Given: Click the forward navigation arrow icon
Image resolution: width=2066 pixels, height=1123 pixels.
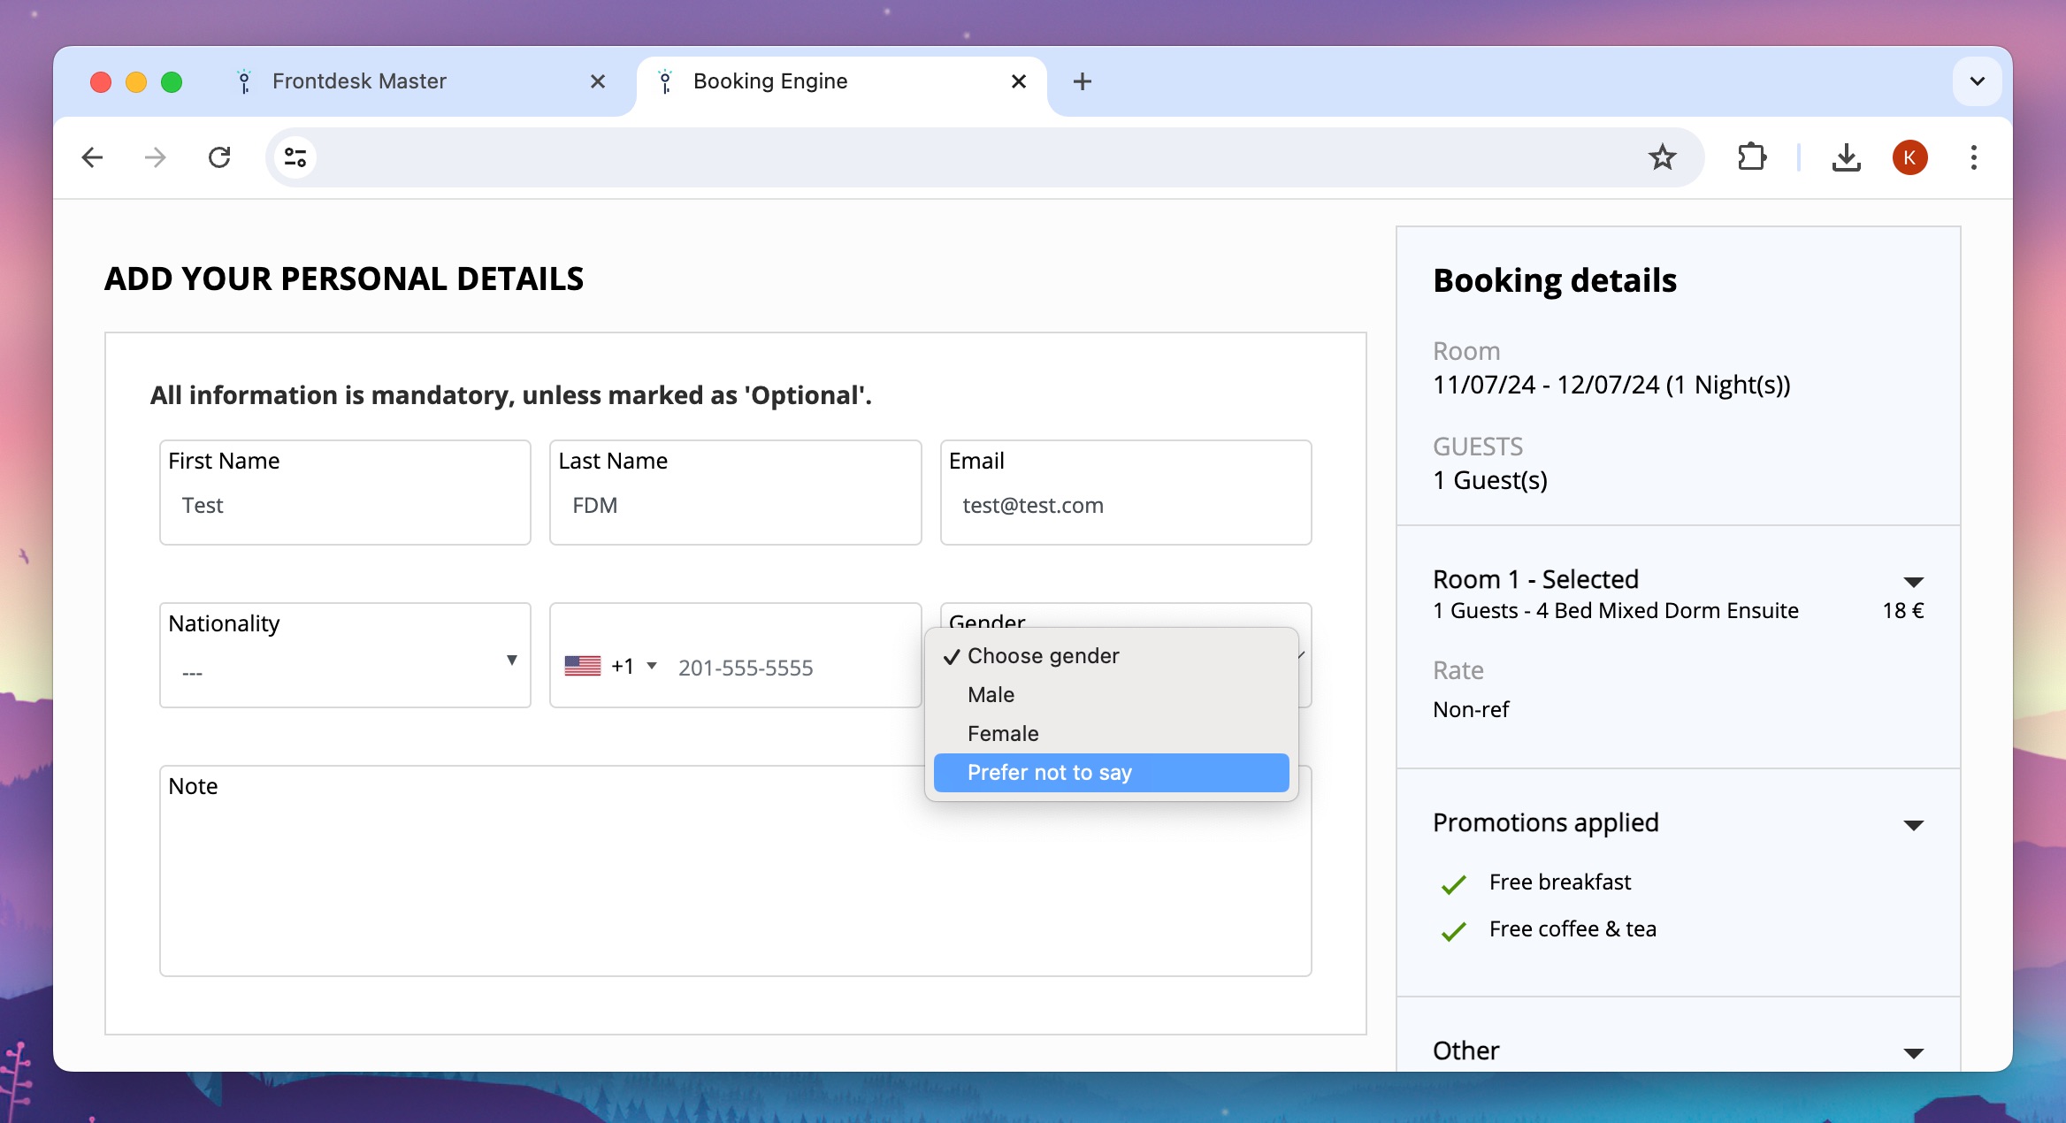Looking at the screenshot, I should 154,155.
